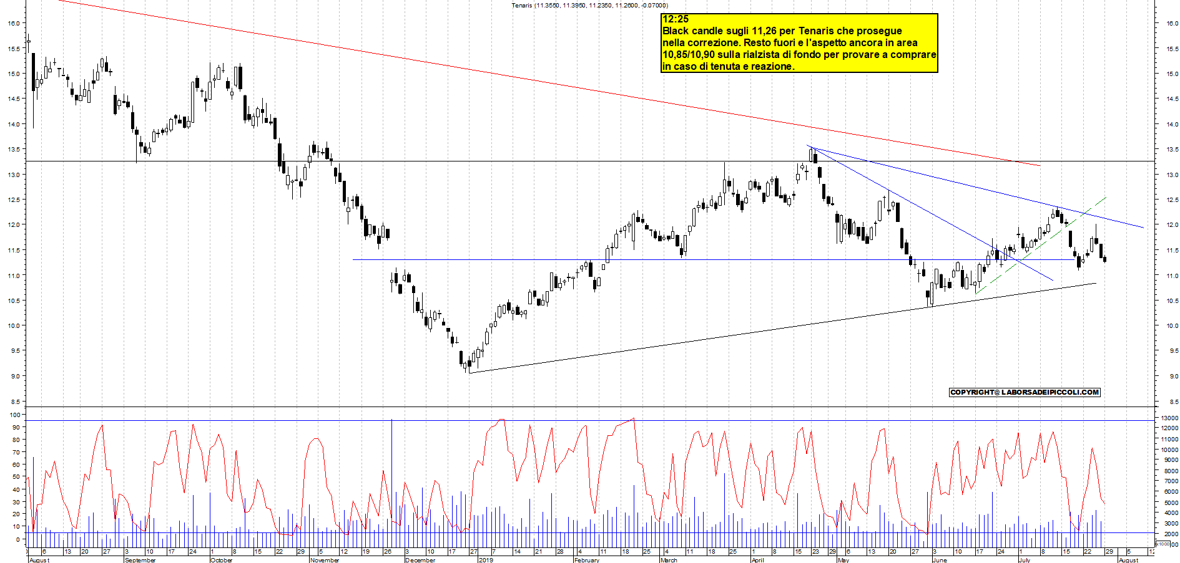Viewport: 1180px width, 563px height.
Task: Click the "2019" year label on time axis
Action: point(486,560)
